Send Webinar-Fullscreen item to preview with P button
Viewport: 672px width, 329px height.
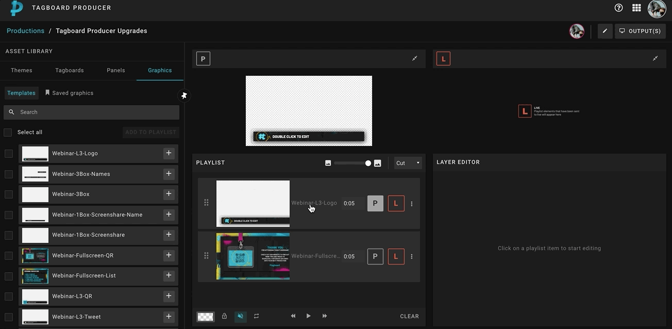375,256
